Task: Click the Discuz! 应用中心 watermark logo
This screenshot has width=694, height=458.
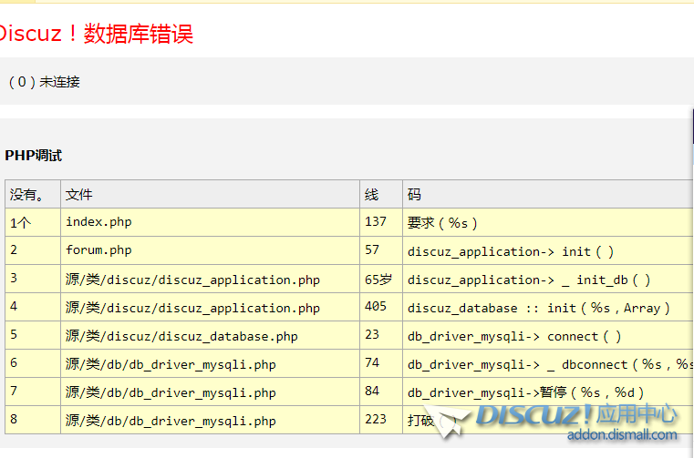Action: pyautogui.click(x=575, y=414)
